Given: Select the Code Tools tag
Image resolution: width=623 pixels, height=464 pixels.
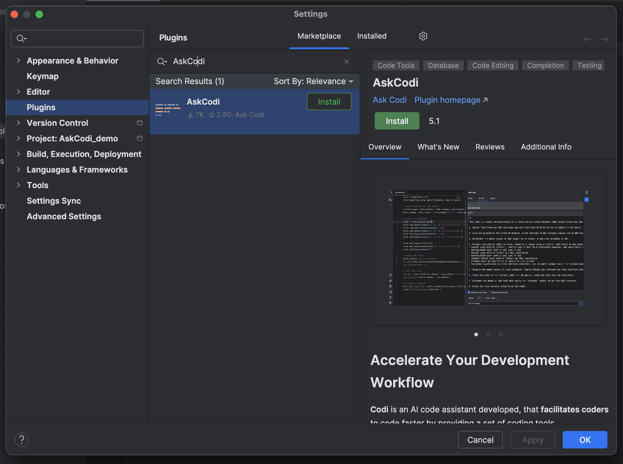Looking at the screenshot, I should click(396, 65).
